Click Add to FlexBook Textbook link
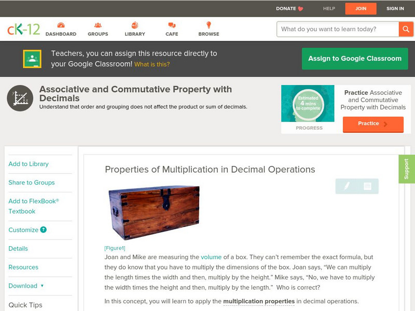The width and height of the screenshot is (415, 311). pos(34,206)
